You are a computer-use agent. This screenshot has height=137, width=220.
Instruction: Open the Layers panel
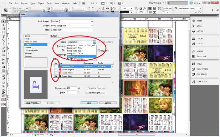tap(197, 31)
